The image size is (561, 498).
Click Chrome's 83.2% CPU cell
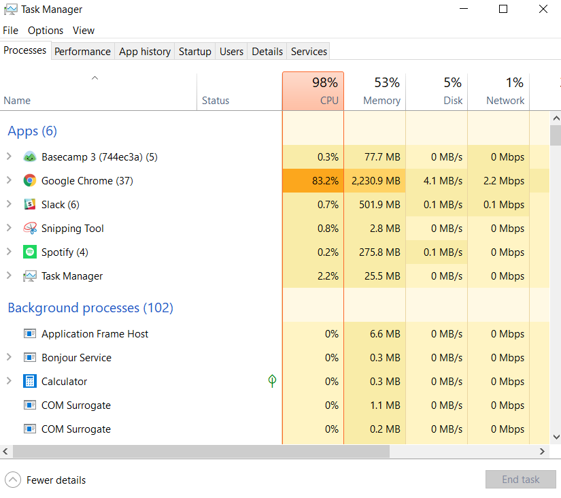tap(313, 180)
